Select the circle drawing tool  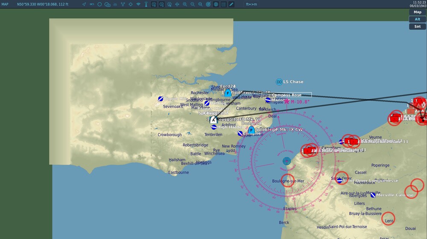point(99,4)
